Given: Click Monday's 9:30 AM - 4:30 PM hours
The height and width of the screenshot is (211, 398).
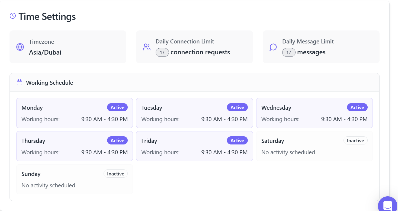Looking at the screenshot, I should (104, 119).
